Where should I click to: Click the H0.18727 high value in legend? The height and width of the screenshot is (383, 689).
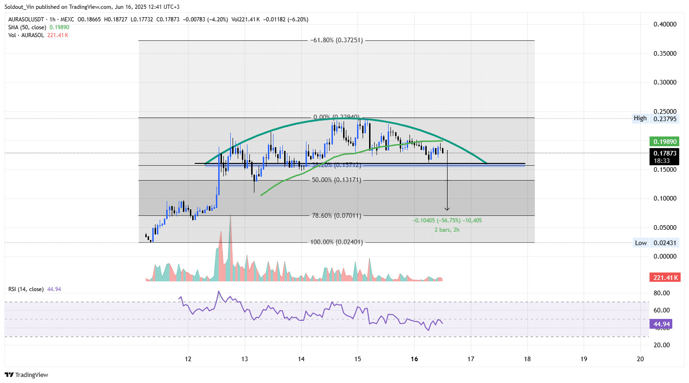point(116,19)
